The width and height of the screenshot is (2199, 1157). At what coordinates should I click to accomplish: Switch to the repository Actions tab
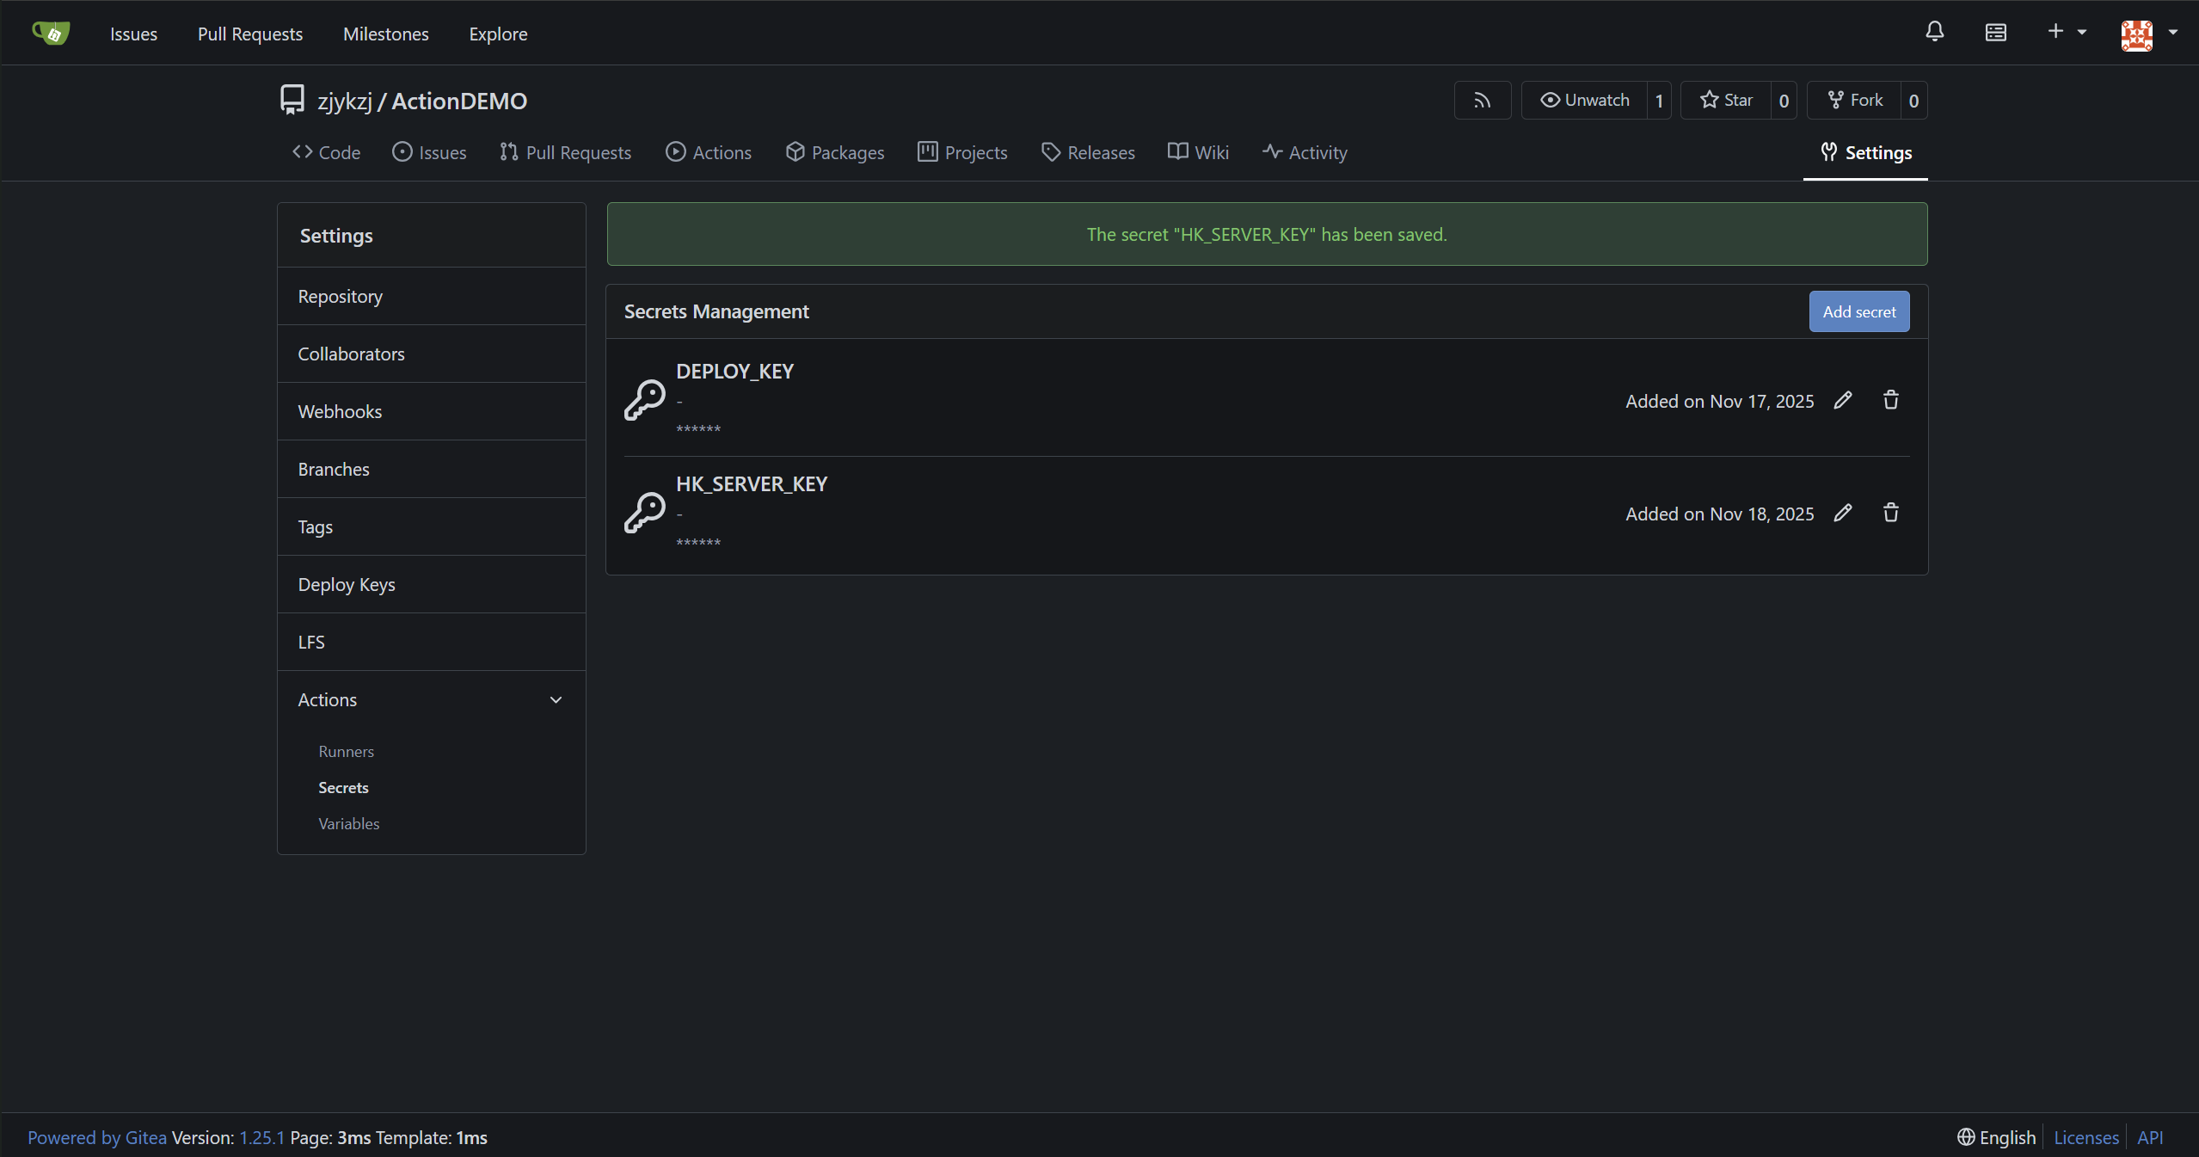(x=709, y=153)
